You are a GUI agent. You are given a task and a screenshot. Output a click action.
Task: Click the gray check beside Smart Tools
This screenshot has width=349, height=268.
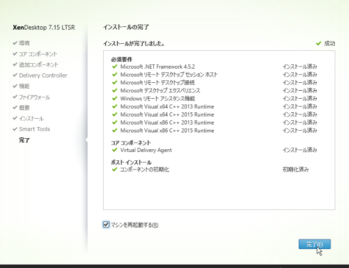coord(15,129)
